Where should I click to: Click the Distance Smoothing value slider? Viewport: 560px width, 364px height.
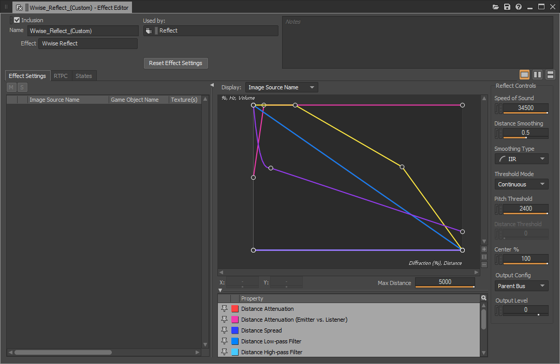pyautogui.click(x=526, y=133)
